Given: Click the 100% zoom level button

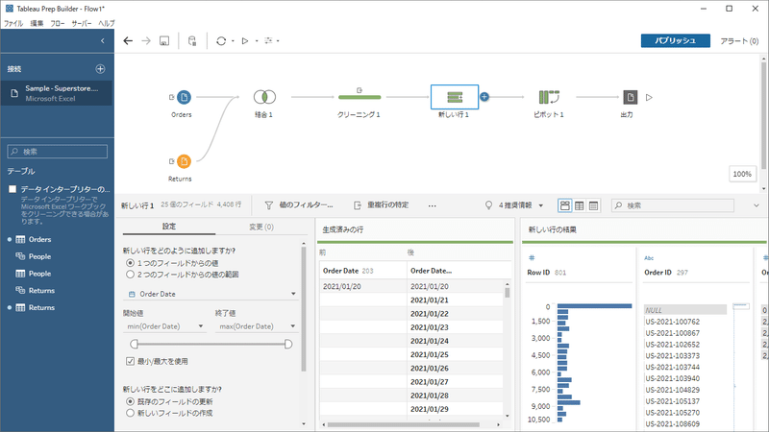Looking at the screenshot, I should click(x=742, y=174).
